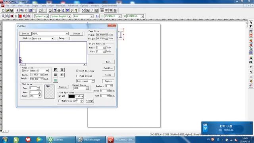This screenshot has height=143, width=254.
Task: Select the Text T tool in right toolbar
Action: (x=251, y=26)
